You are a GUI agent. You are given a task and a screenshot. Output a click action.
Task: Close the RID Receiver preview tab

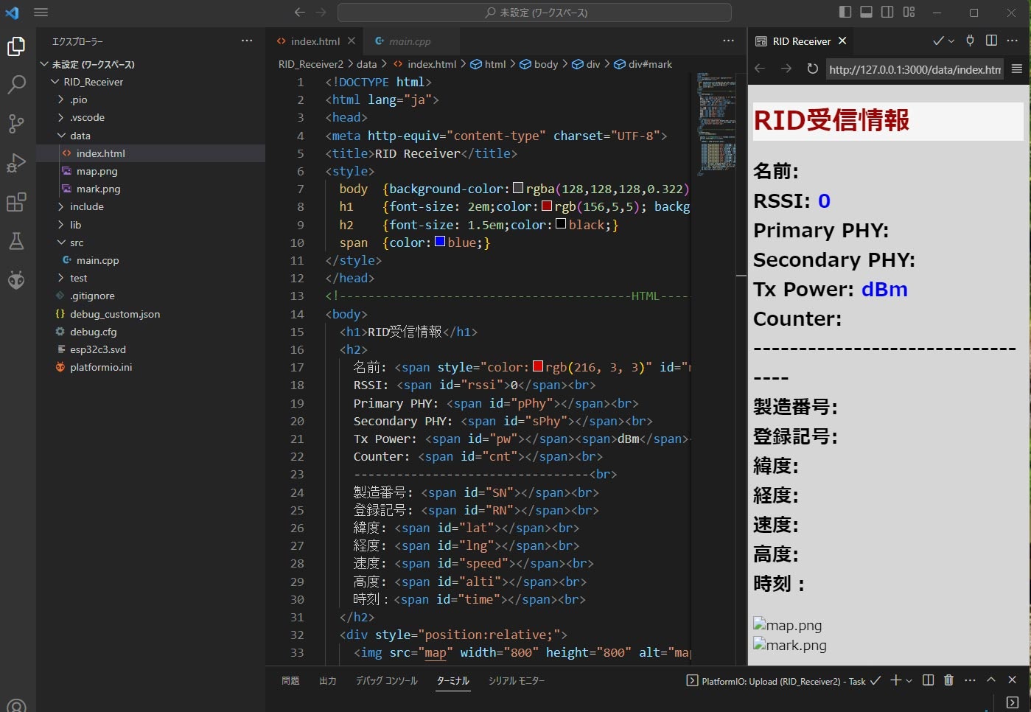coord(842,41)
